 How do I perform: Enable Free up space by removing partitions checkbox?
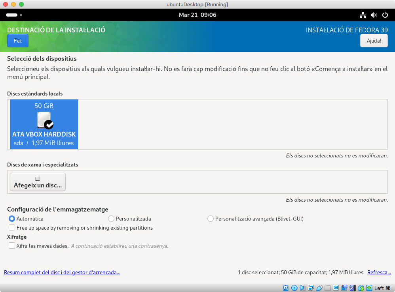[11, 227]
